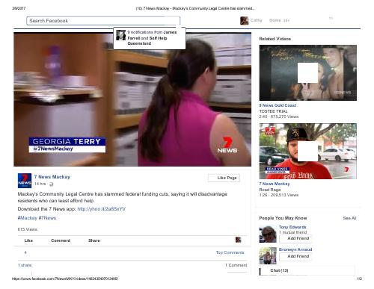Open the 1 Comment link
374x289 pixels.
(x=236, y=265)
